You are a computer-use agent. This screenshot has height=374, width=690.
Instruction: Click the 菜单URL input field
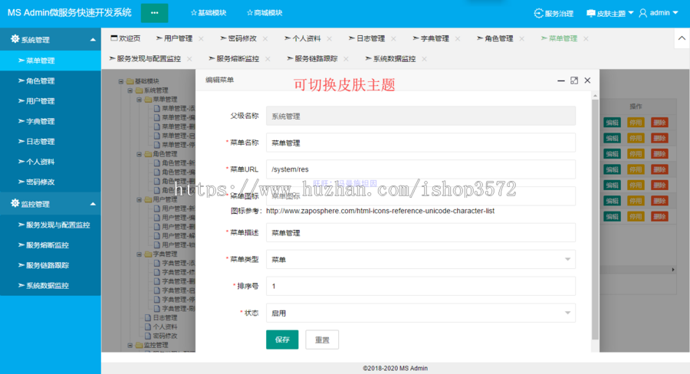click(x=421, y=169)
